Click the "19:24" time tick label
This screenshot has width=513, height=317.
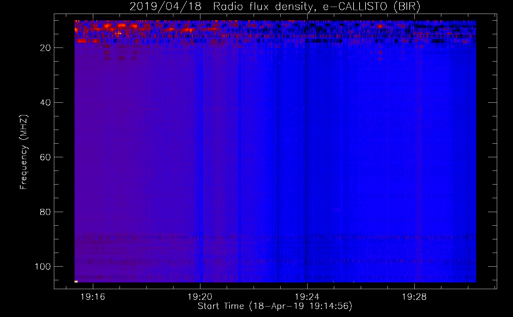(307, 297)
